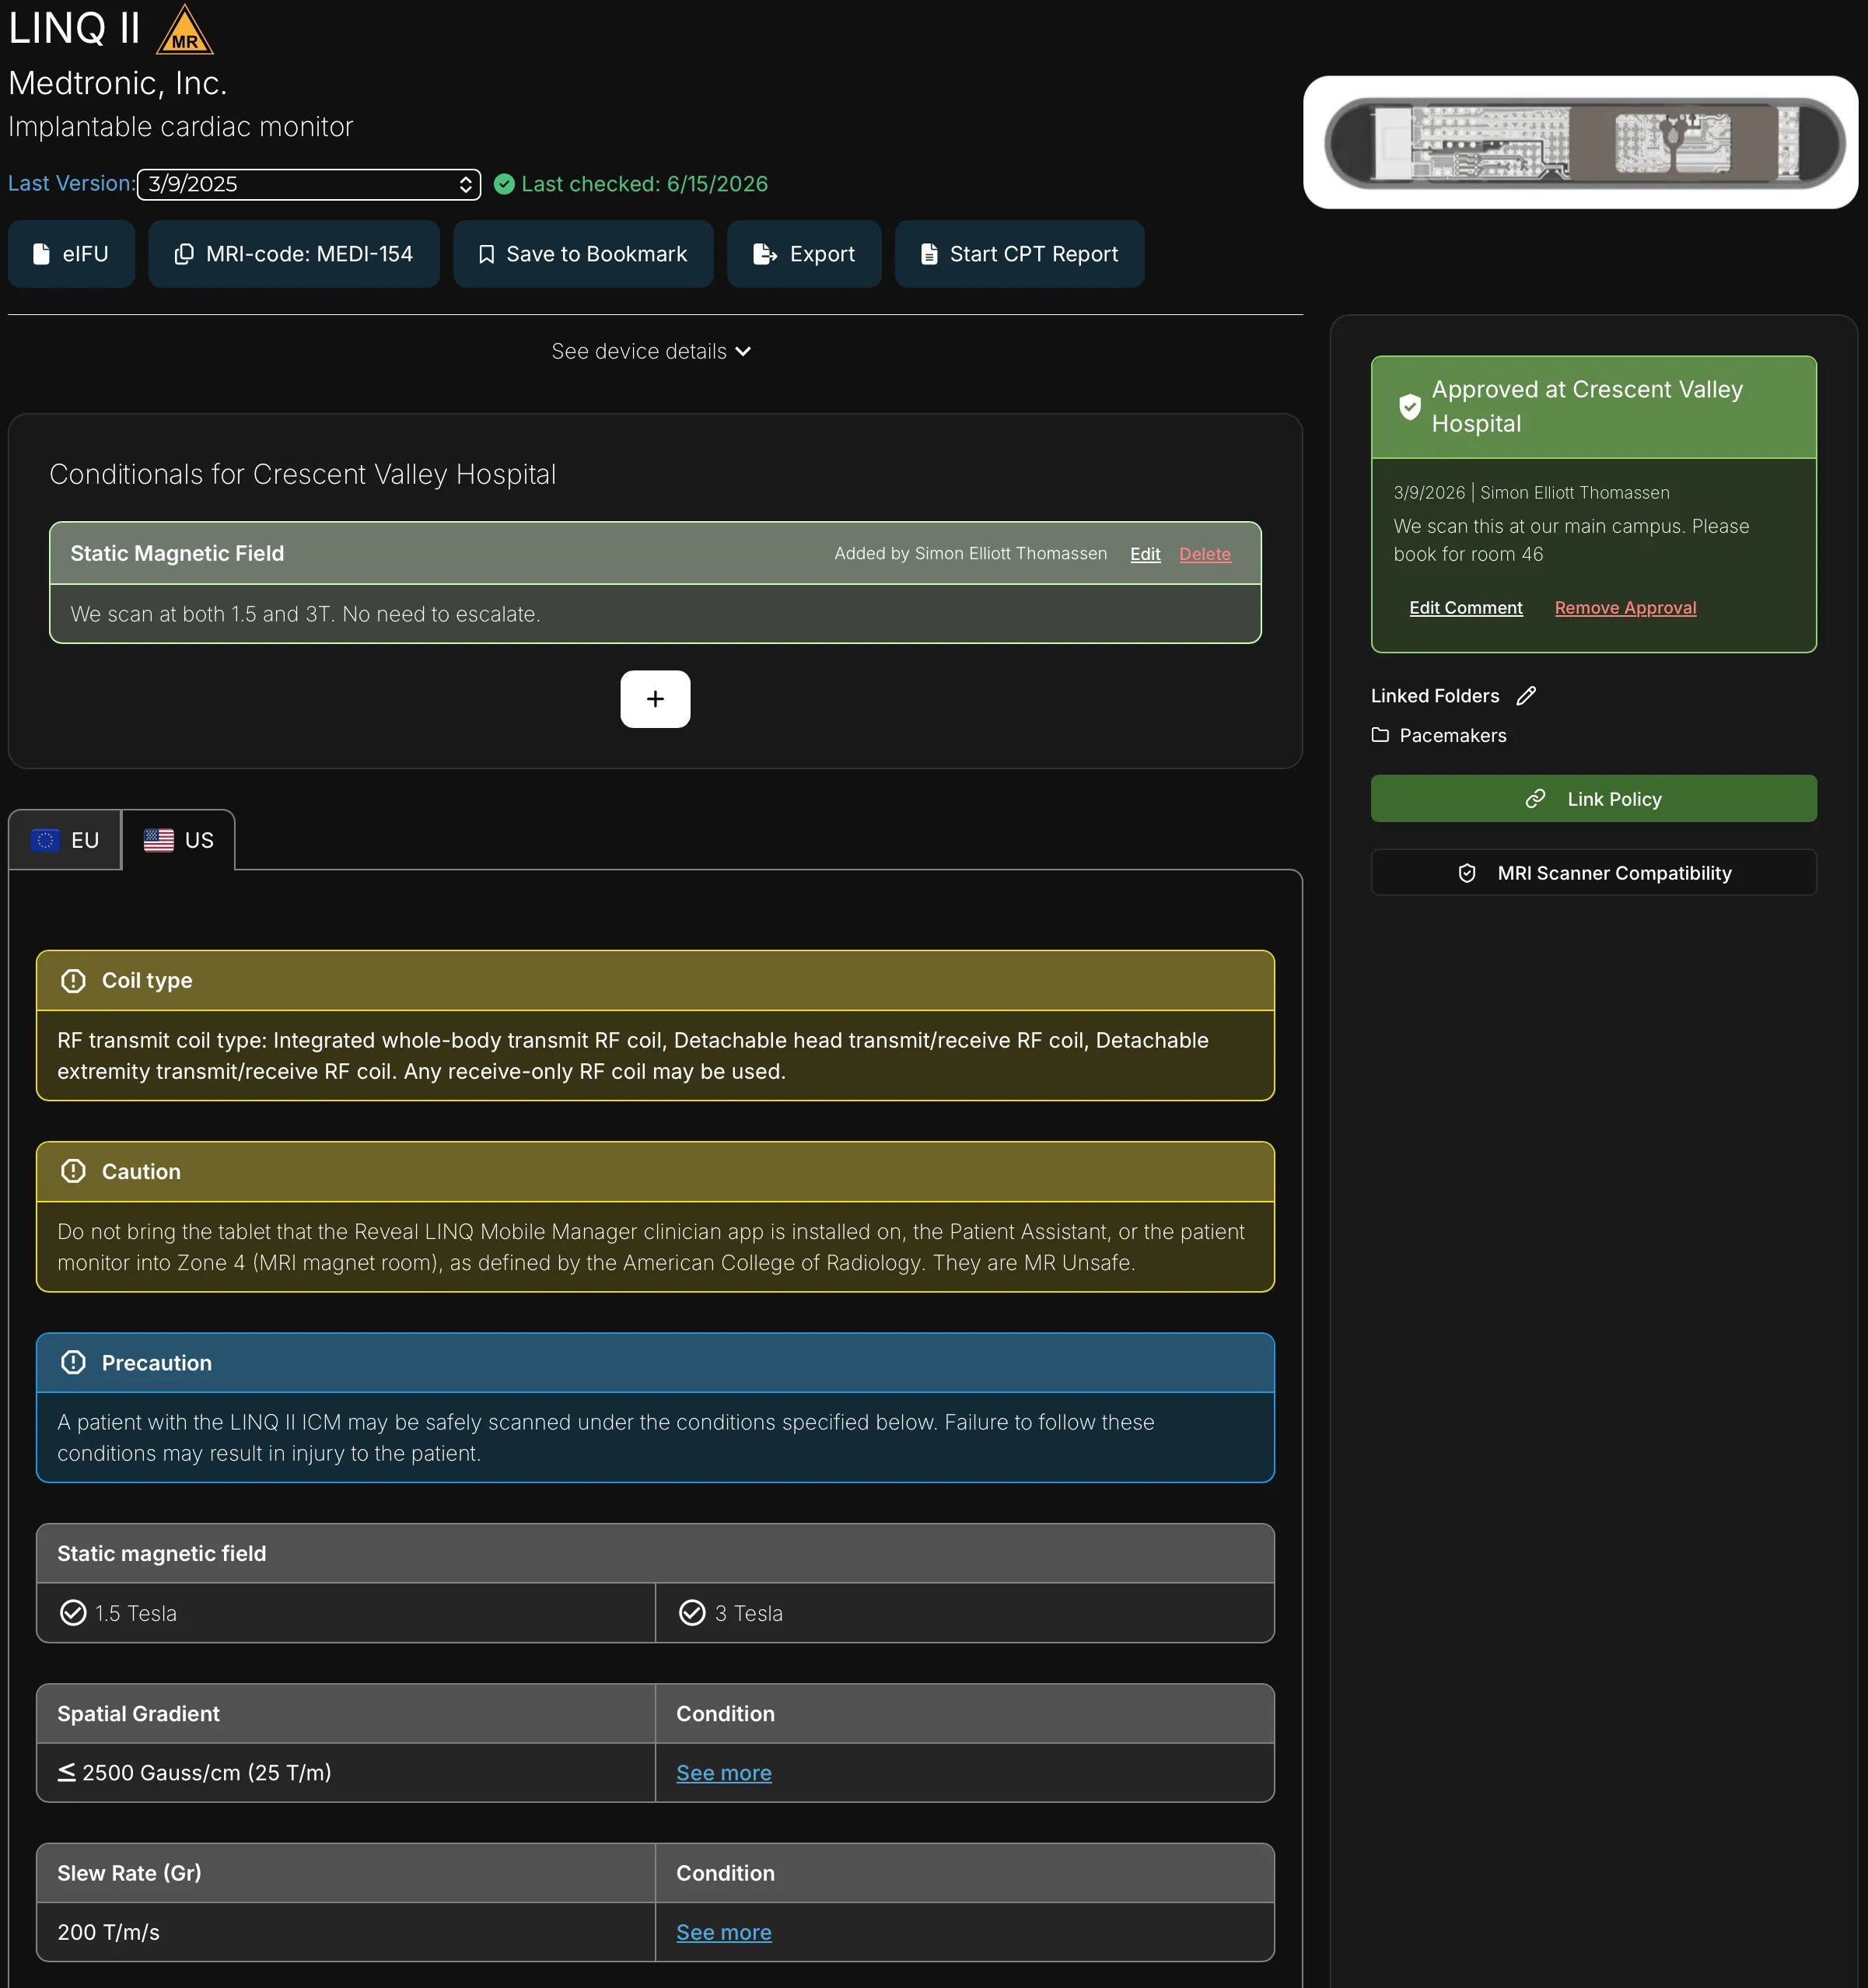Image resolution: width=1868 pixels, height=1988 pixels.
Task: Open the Last Version date dropdown
Action: [x=309, y=184]
